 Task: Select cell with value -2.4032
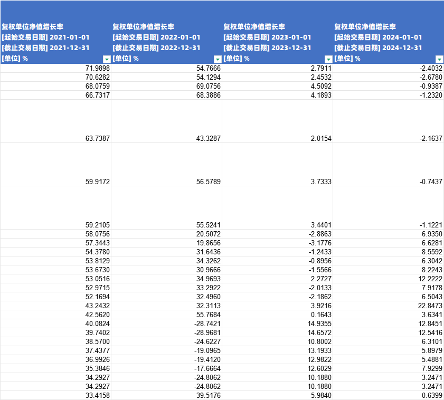pos(388,68)
